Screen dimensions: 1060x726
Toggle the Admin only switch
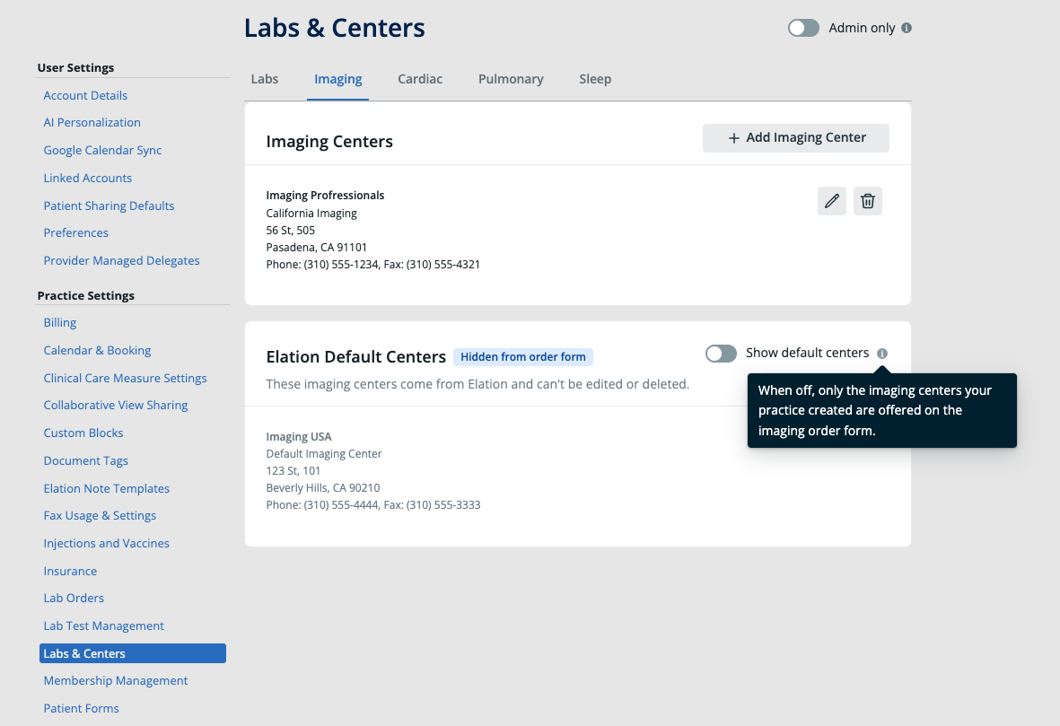coord(803,28)
